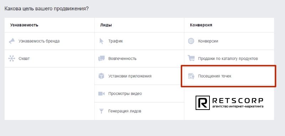The image size is (285, 136).
Task: Select the Установки приложения objective
Action: 130,76
